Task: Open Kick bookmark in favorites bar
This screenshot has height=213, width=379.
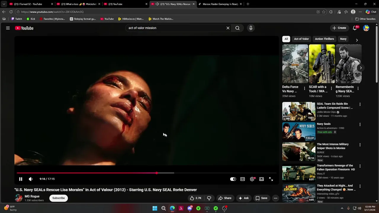Action: pos(31,19)
